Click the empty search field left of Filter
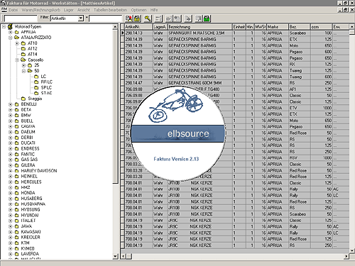 [x=21, y=18]
